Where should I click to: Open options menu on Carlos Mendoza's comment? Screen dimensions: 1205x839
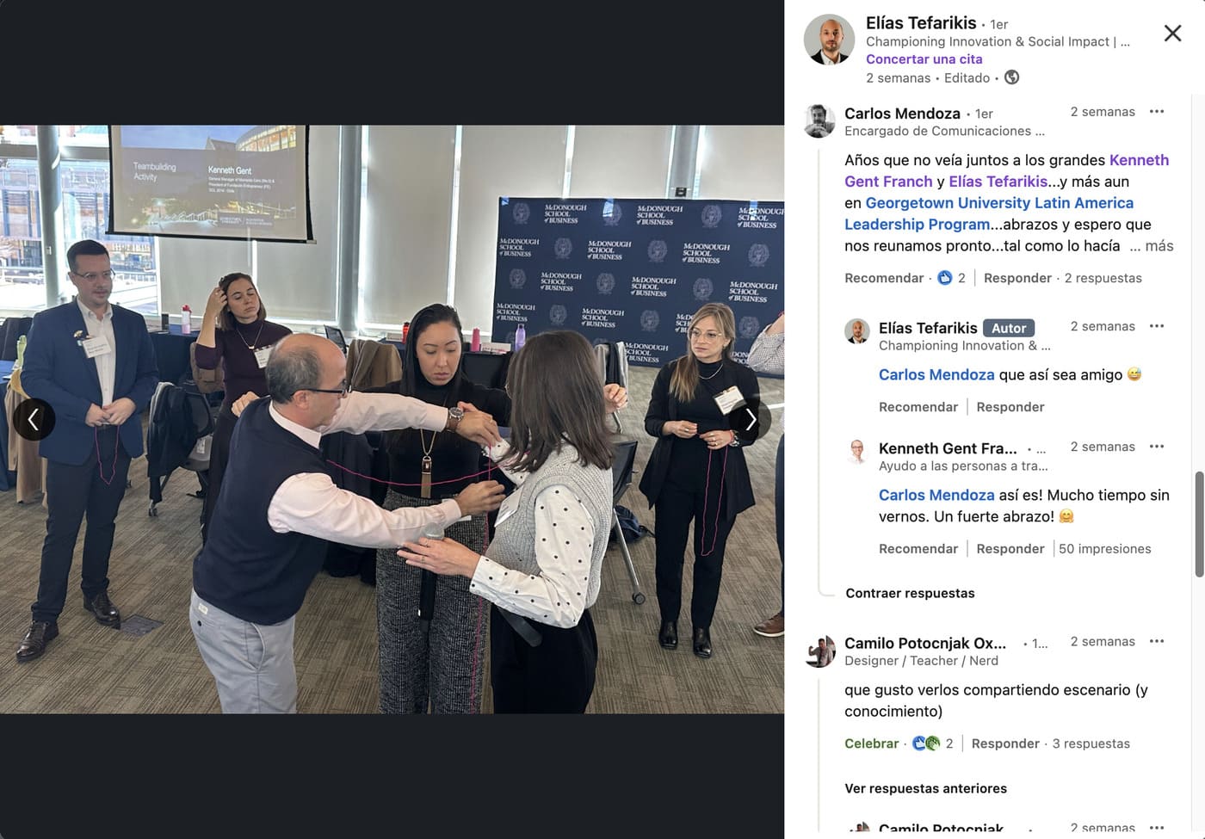tap(1157, 112)
